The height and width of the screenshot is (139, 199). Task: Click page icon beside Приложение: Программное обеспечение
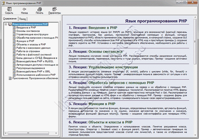pos(10,78)
